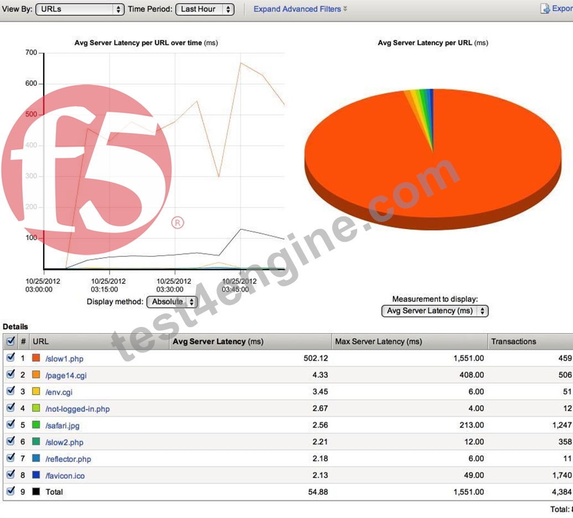The width and height of the screenshot is (573, 518).
Task: Sort by the URL column header
Action: click(x=100, y=341)
